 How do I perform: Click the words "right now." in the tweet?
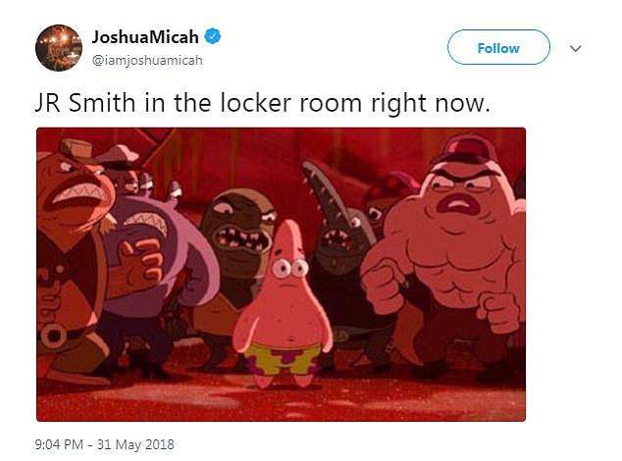point(431,104)
